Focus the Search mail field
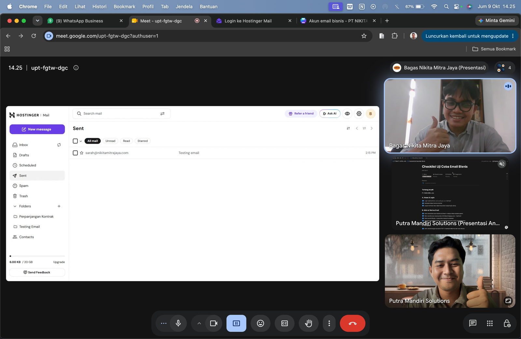Image resolution: width=521 pixels, height=339 pixels. [121, 114]
